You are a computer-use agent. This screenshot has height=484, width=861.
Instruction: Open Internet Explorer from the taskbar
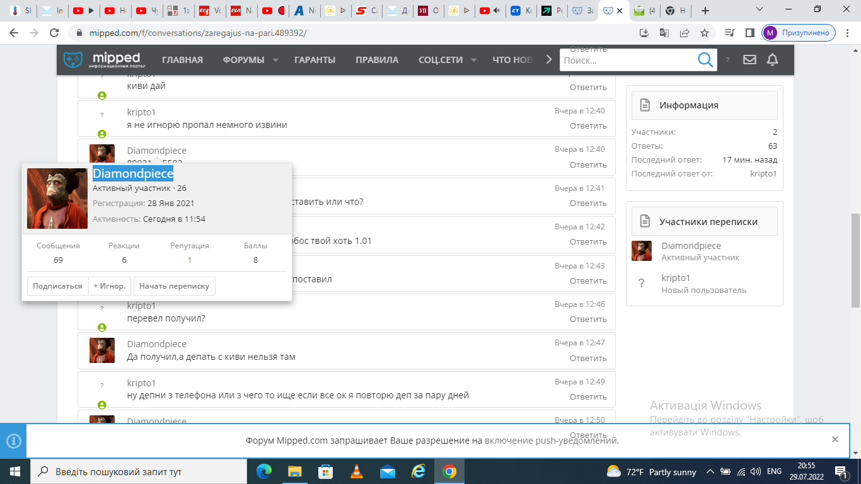[419, 471]
